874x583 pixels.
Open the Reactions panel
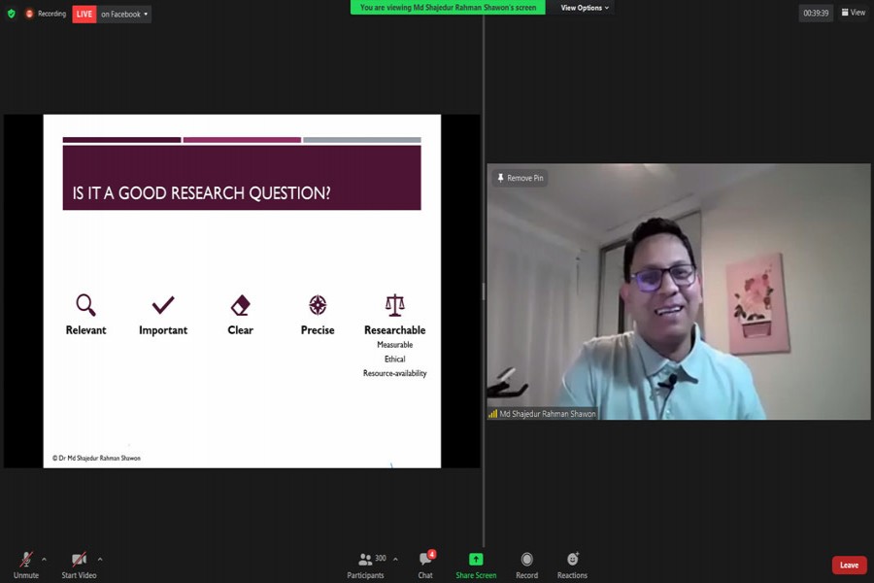pyautogui.click(x=572, y=562)
